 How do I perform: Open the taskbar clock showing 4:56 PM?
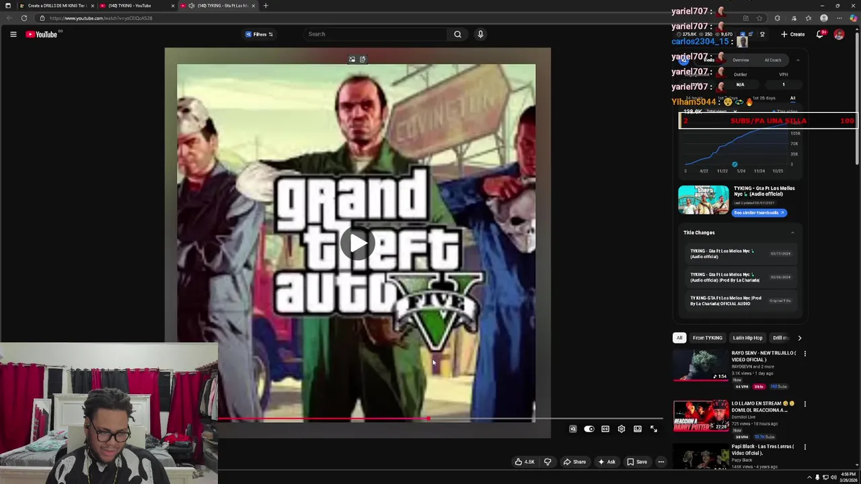pyautogui.click(x=848, y=477)
